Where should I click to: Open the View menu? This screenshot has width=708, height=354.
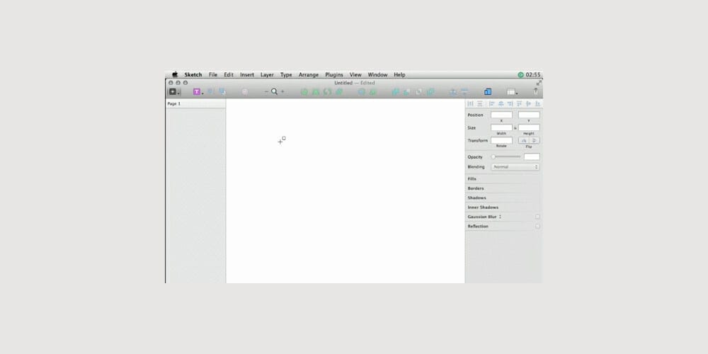355,75
